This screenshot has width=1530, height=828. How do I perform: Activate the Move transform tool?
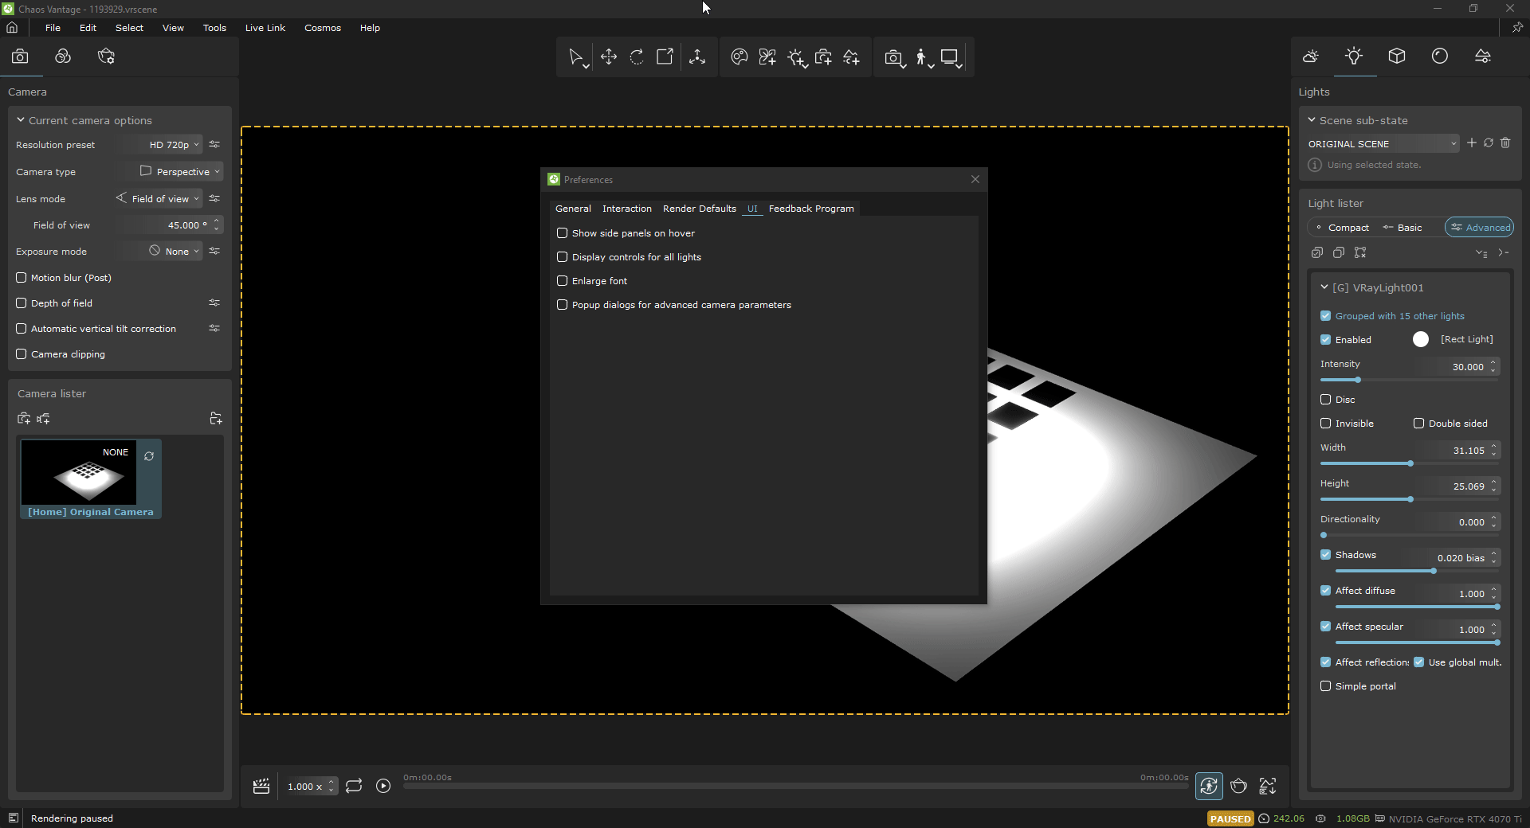[x=609, y=57]
